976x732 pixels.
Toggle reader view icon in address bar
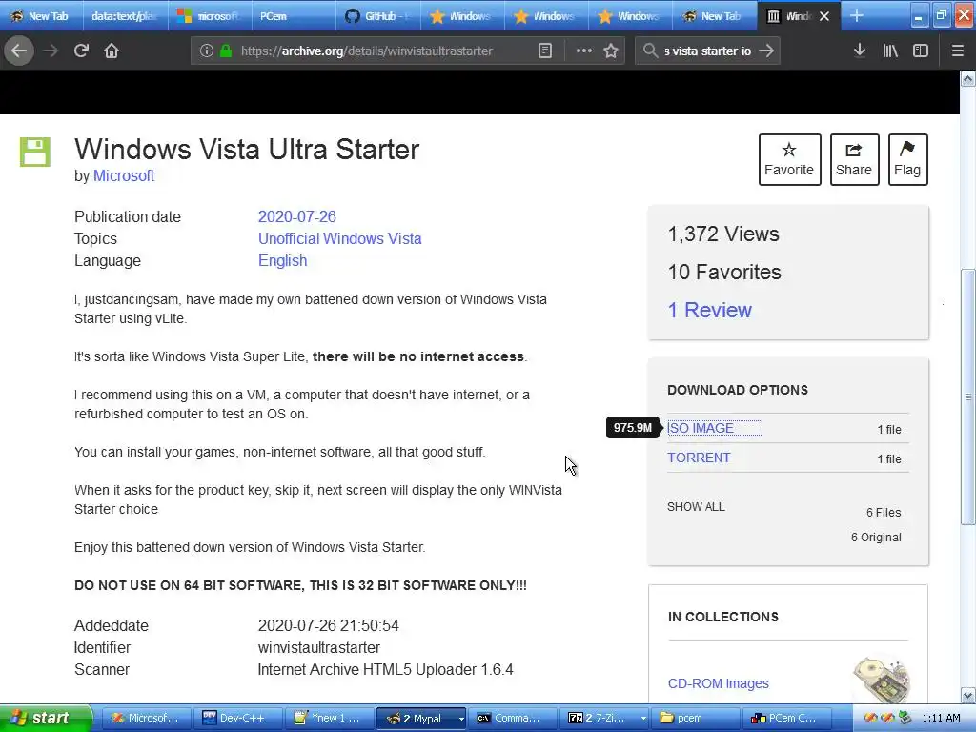(x=545, y=51)
